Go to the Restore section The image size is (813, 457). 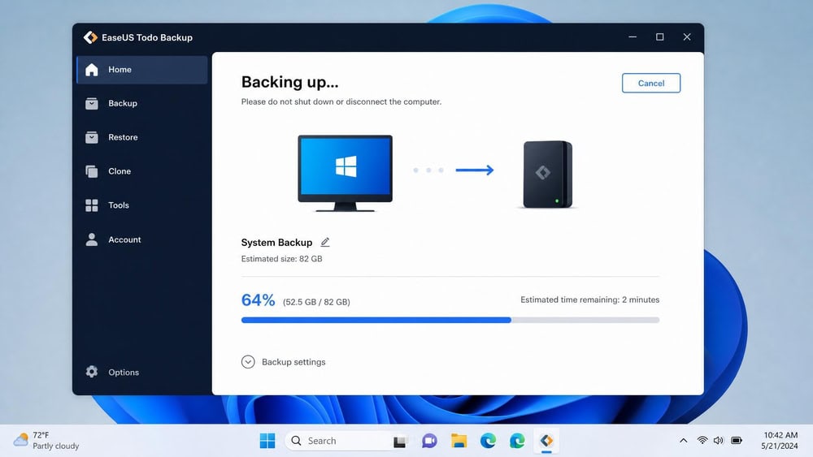[x=142, y=137]
